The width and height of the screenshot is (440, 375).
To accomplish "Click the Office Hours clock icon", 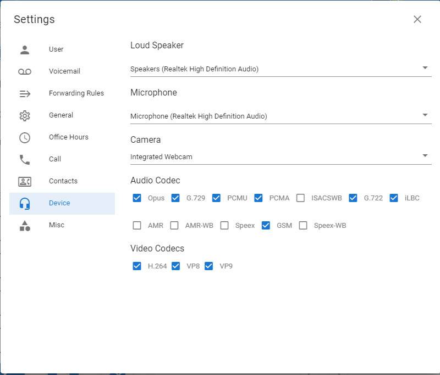I will point(25,137).
